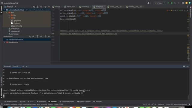Open the Terminal tool window button

pyautogui.click(x=52, y=101)
